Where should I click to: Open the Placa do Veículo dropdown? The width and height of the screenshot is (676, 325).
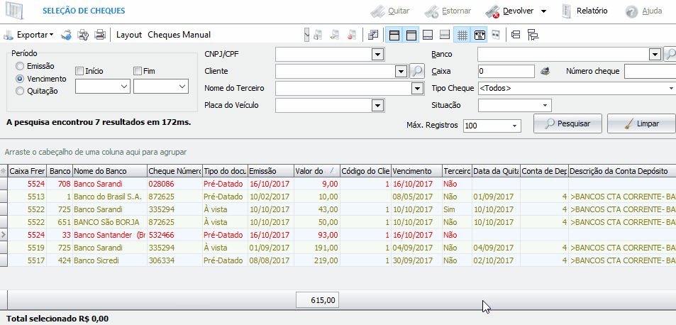(x=377, y=105)
